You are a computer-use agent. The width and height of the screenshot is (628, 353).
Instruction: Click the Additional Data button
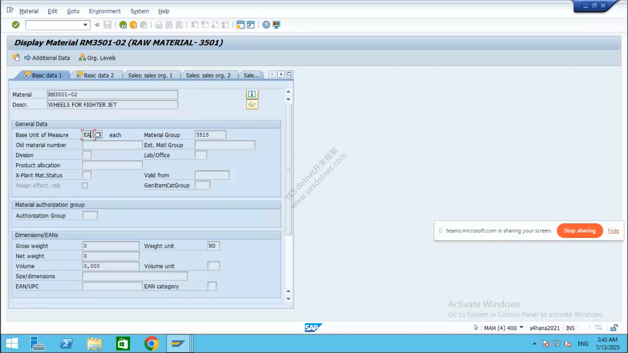[47, 58]
